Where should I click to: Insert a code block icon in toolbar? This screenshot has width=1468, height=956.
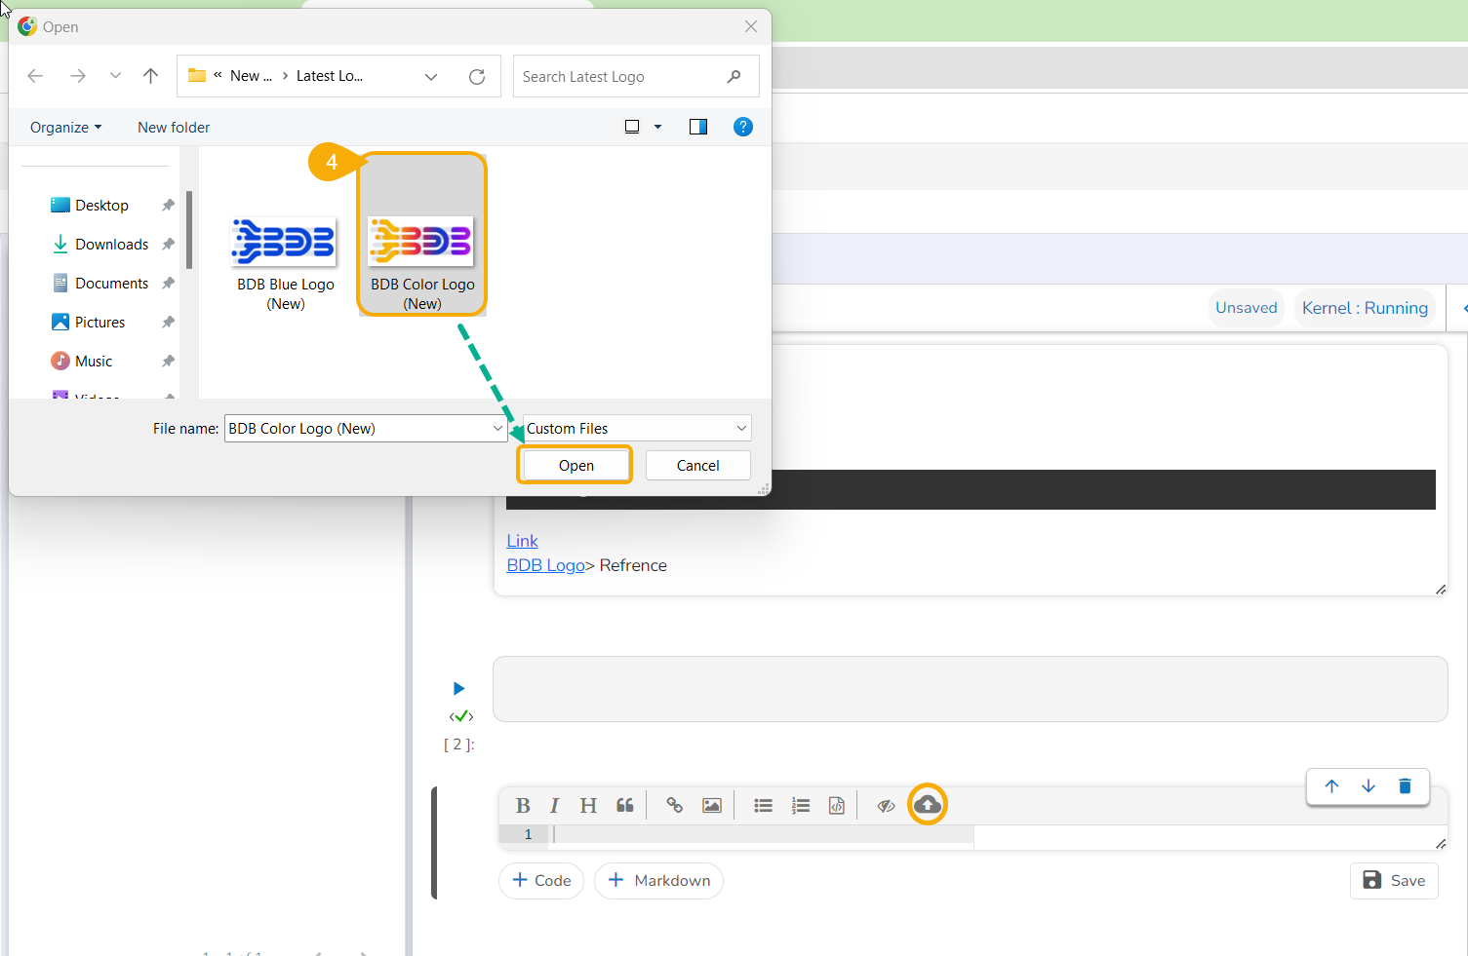tap(837, 805)
